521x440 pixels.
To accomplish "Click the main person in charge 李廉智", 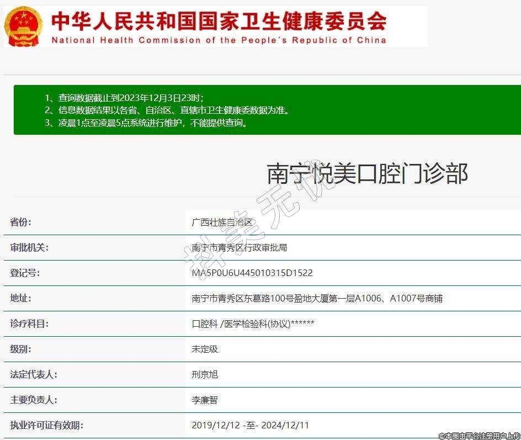I will point(205,400).
